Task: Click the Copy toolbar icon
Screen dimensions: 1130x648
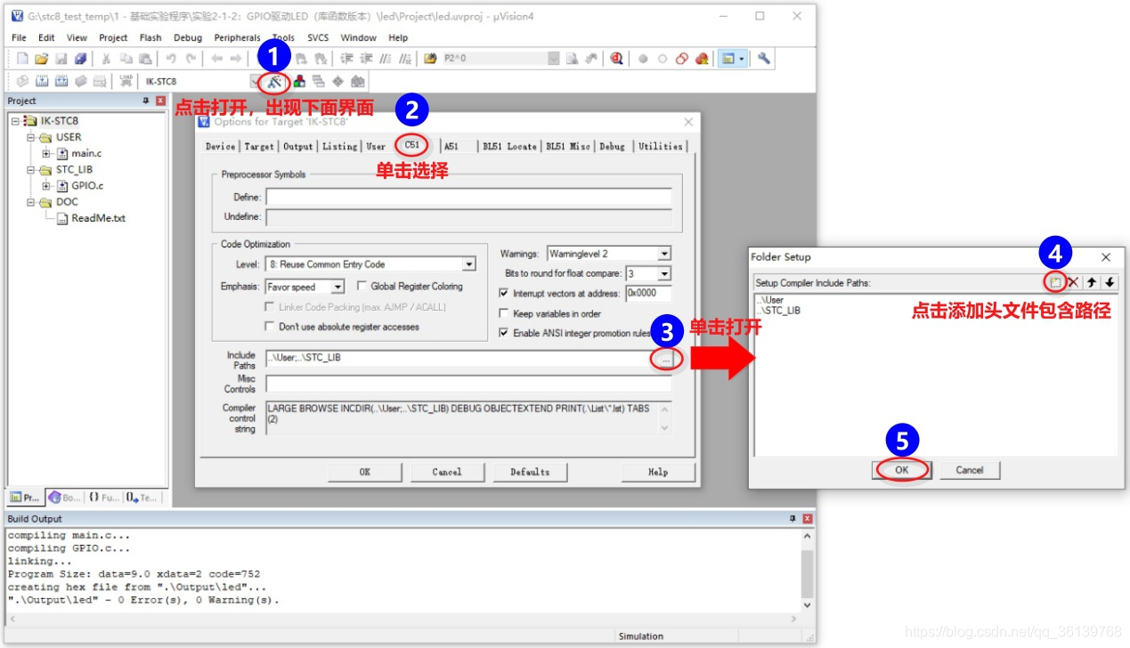Action: 126,59
